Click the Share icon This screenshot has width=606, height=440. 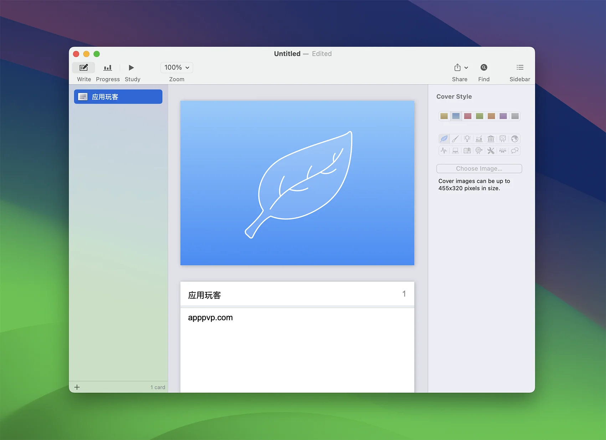[x=457, y=67]
